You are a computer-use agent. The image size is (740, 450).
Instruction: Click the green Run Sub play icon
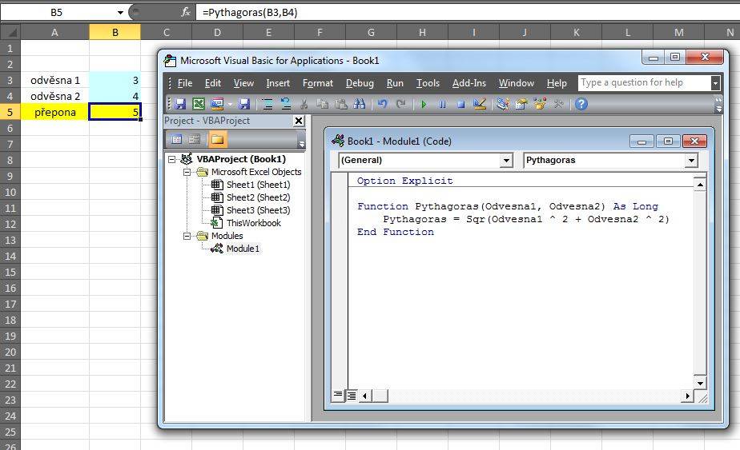click(424, 104)
